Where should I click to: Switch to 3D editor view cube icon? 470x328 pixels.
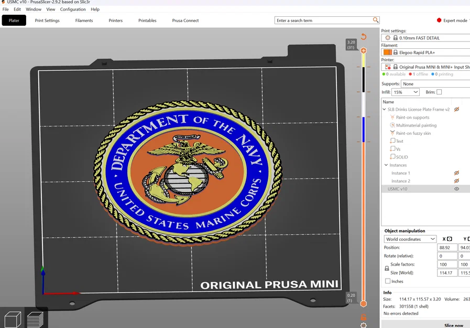(12, 319)
